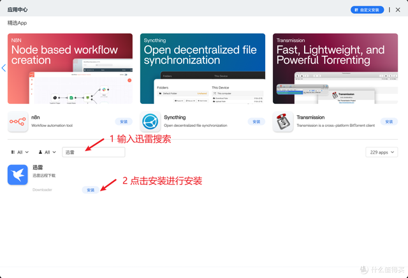Click the n8n app icon
This screenshot has height=278, width=408.
click(18, 122)
